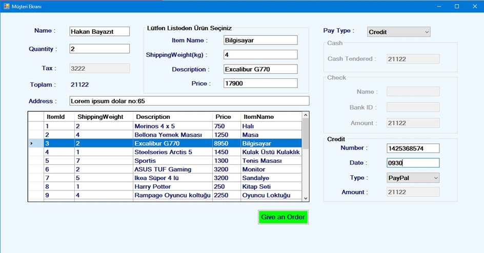Select the Excalibur G770 cell in the grid

point(173,143)
